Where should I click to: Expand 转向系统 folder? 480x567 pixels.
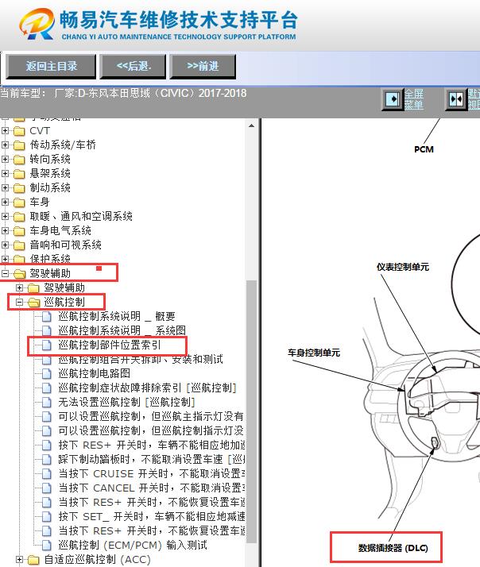(5, 159)
